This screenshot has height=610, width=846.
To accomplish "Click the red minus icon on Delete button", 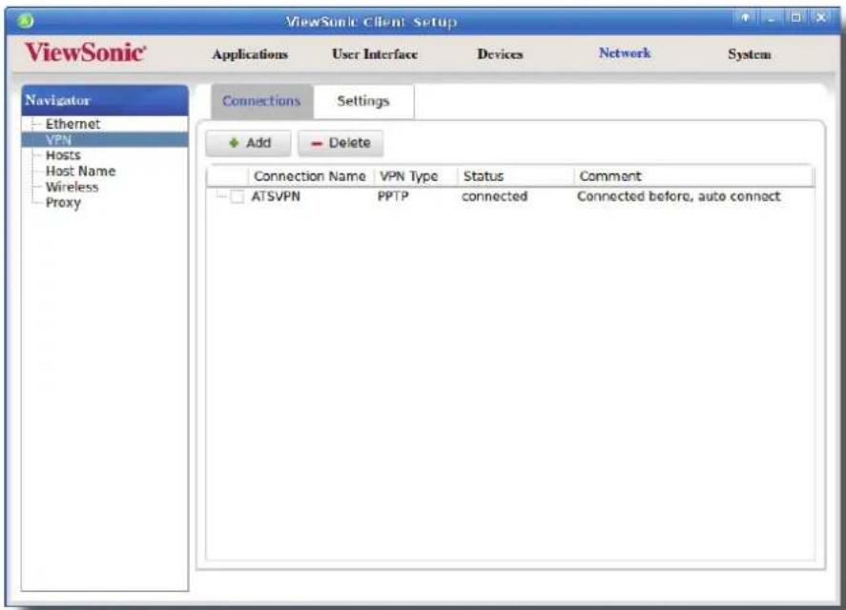I will pos(317,144).
